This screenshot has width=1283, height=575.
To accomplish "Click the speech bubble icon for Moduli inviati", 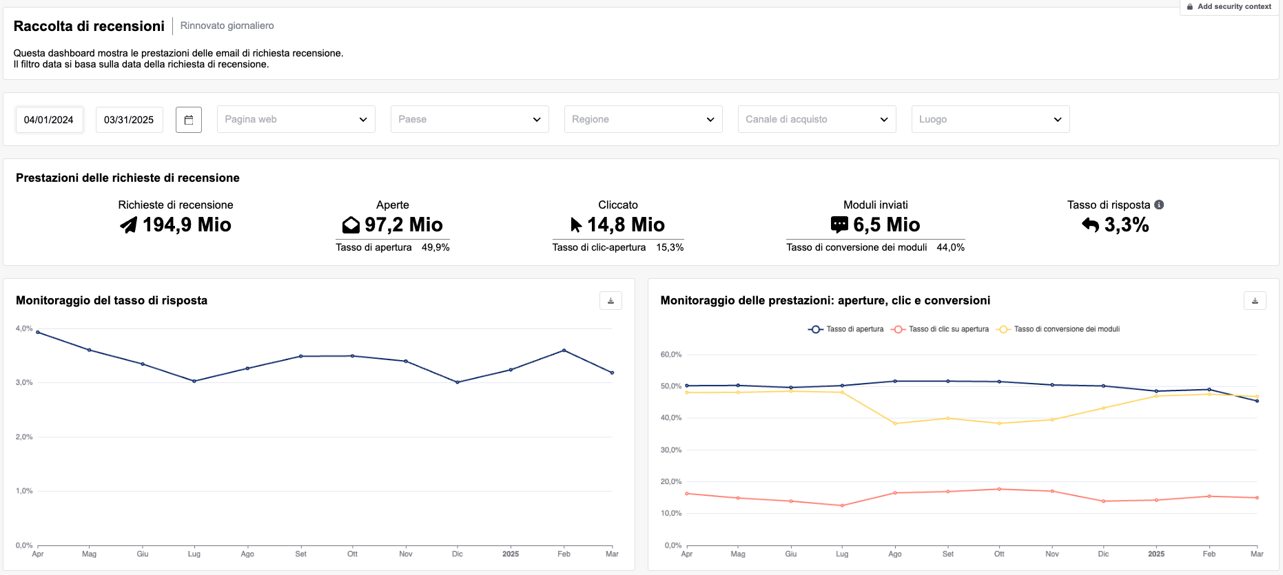I will [x=839, y=225].
